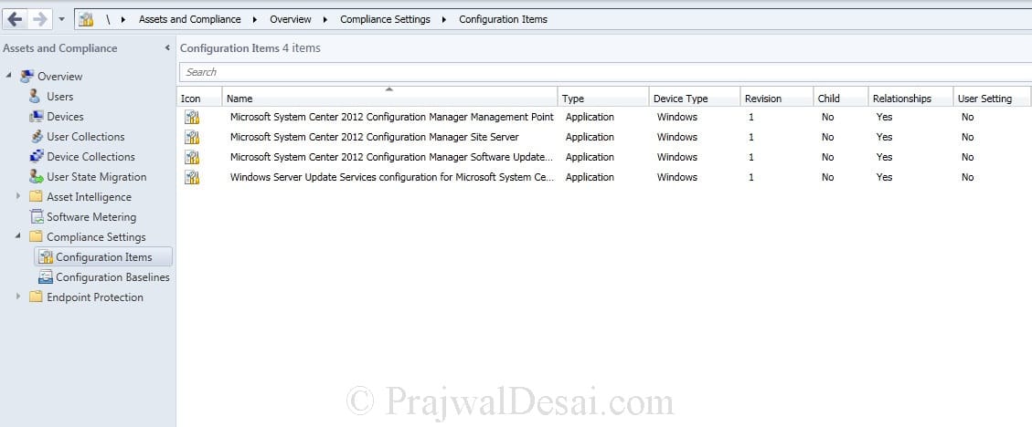
Task: Click the Users node icon
Action: (x=36, y=97)
